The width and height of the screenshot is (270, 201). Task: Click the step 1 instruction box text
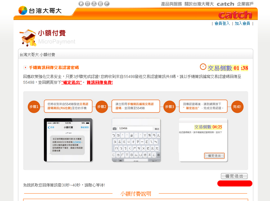(68, 106)
